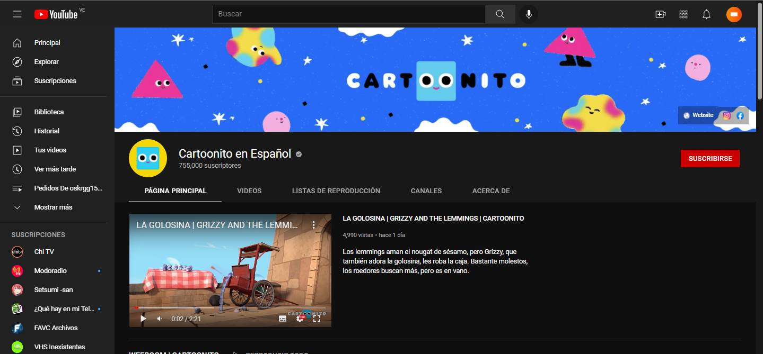Open the YouTube apps grid icon
The image size is (763, 354).
[683, 14]
